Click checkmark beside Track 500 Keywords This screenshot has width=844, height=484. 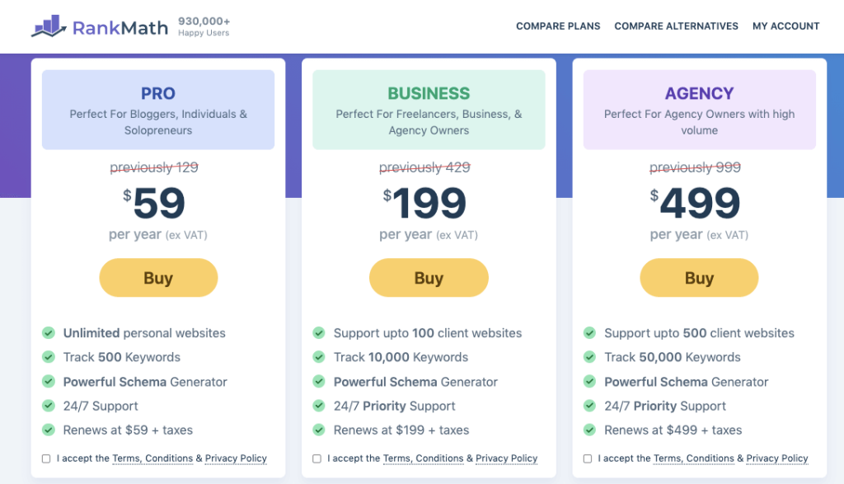coord(49,357)
